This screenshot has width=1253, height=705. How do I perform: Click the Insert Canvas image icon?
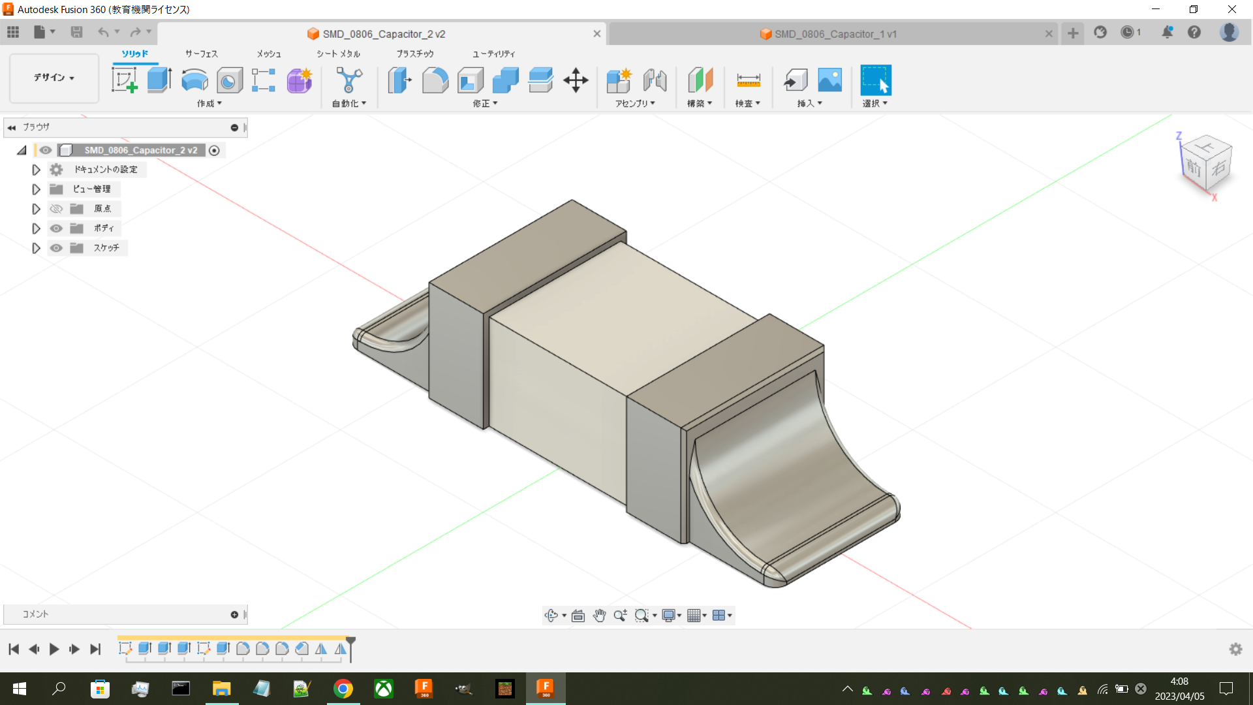click(x=830, y=80)
